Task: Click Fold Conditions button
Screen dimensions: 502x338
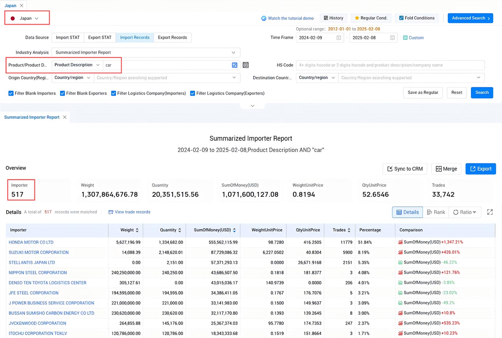Action: [417, 18]
